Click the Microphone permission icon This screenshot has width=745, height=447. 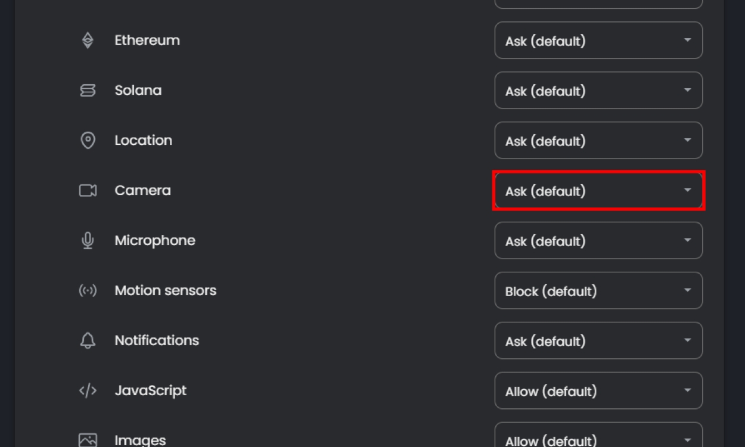click(x=88, y=241)
